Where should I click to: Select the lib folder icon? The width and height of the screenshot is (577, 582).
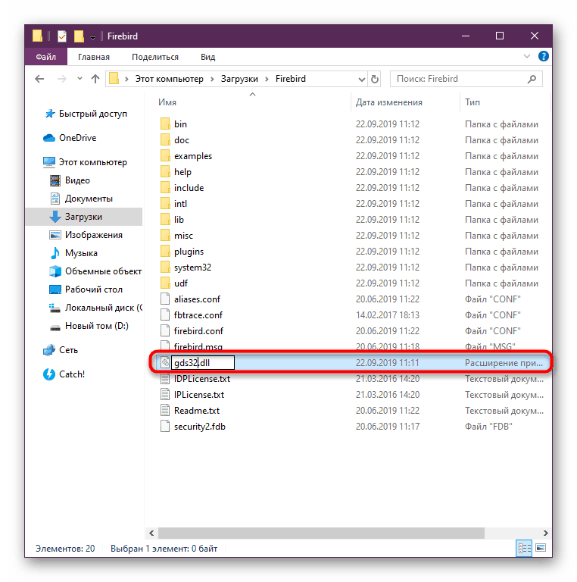(x=165, y=220)
